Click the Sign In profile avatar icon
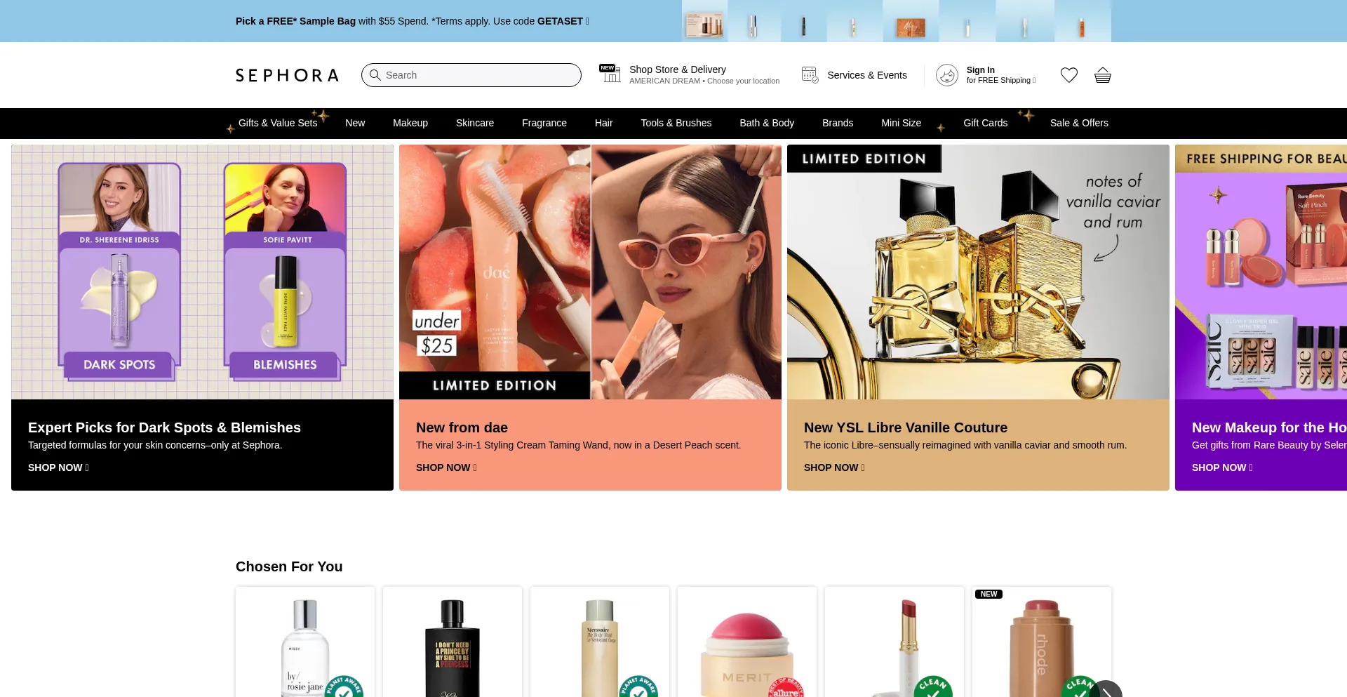 pos(946,75)
